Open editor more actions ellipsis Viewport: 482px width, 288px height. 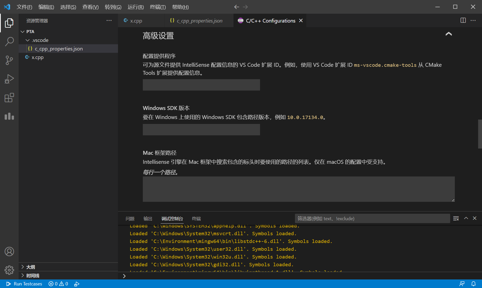click(x=473, y=20)
